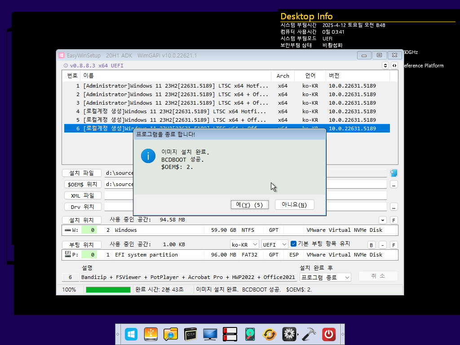
Task: Click the 완료 시간: 2분 43초 status text
Action: [159, 290]
